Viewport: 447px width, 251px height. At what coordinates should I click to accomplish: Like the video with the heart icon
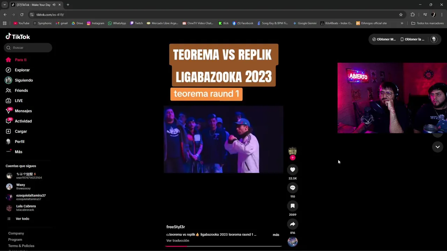[293, 170]
